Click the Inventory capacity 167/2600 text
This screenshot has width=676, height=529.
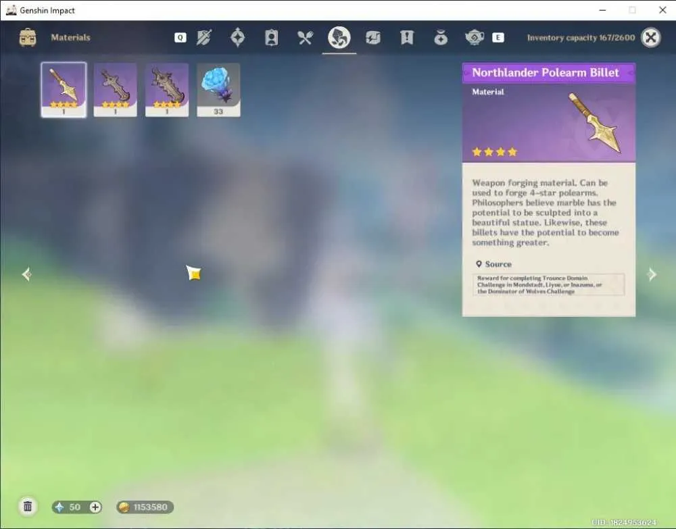(581, 38)
